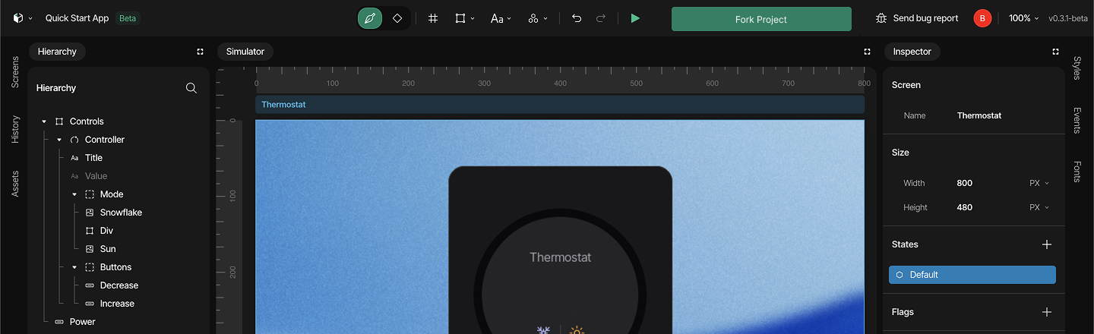Select the greyed Value item
The height and width of the screenshot is (334, 1094).
(96, 176)
